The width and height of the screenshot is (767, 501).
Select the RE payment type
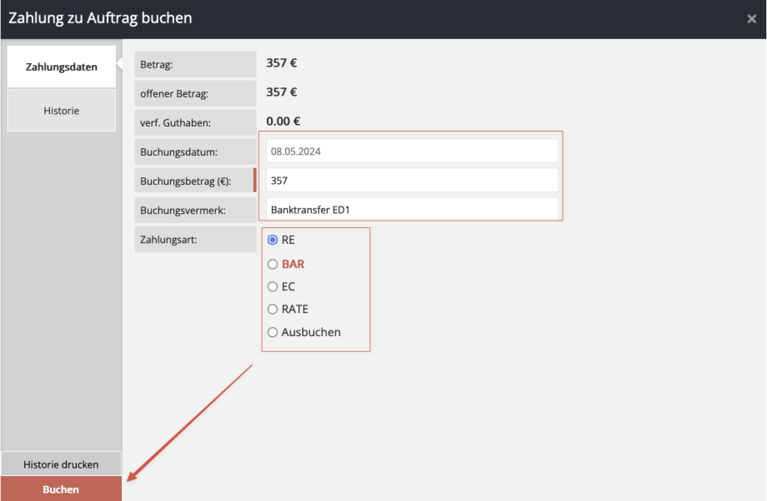click(273, 240)
